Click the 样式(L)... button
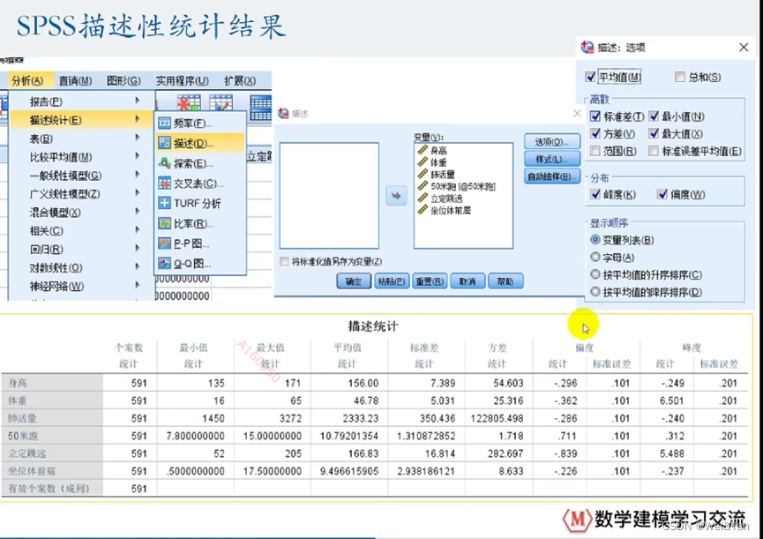 [552, 159]
